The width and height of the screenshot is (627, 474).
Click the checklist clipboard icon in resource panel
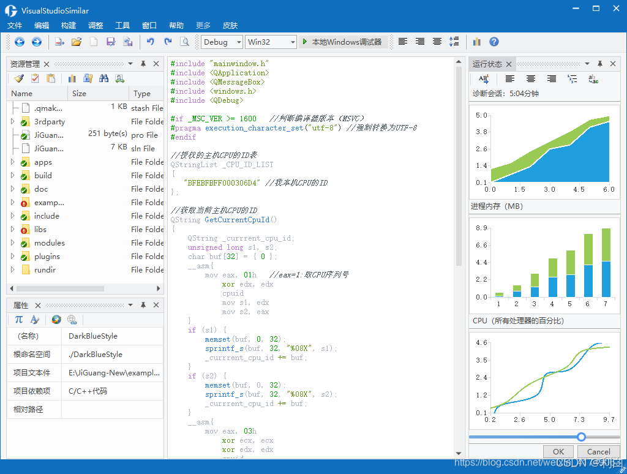coord(35,78)
